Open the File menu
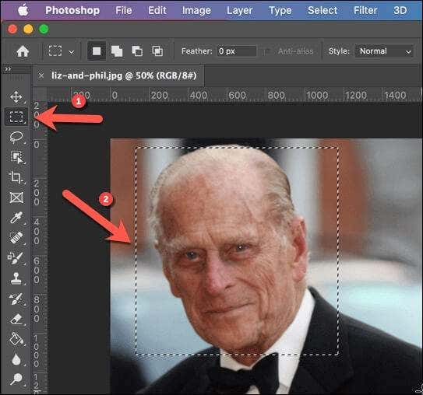Image resolution: width=423 pixels, height=395 pixels. coord(124,11)
